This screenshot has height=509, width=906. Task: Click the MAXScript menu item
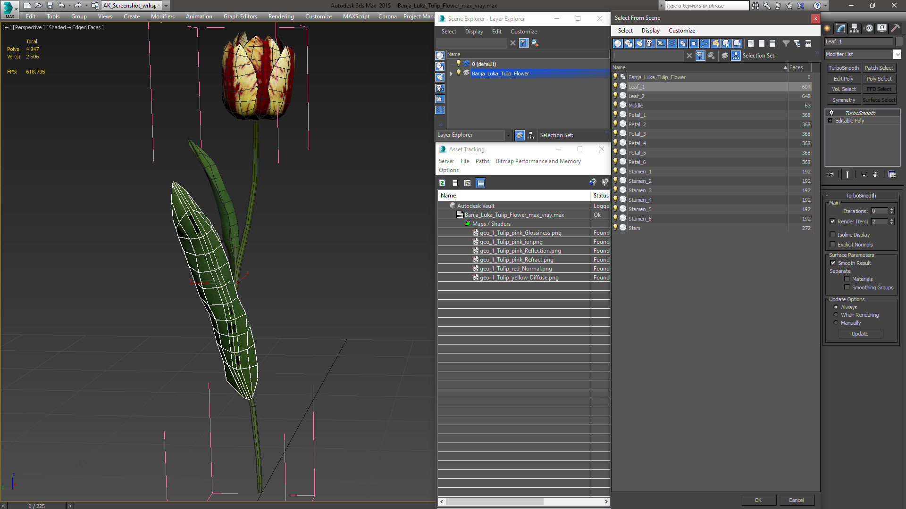[355, 16]
